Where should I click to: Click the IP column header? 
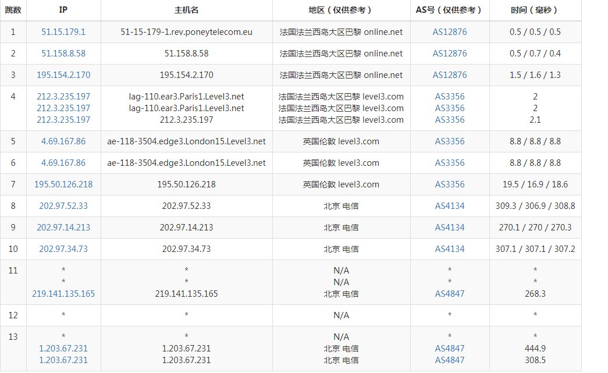pyautogui.click(x=63, y=10)
